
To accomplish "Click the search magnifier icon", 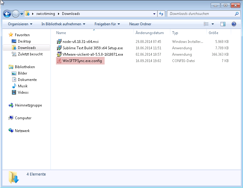I will (237, 14).
